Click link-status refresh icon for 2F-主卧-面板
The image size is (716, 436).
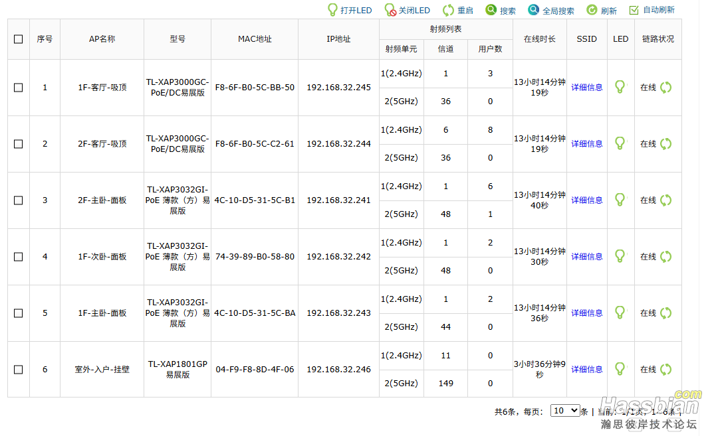tap(665, 200)
